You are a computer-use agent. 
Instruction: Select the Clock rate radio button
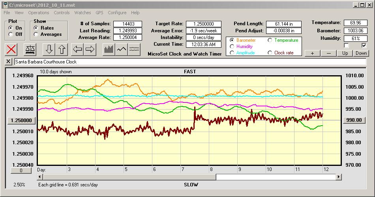tap(270, 53)
